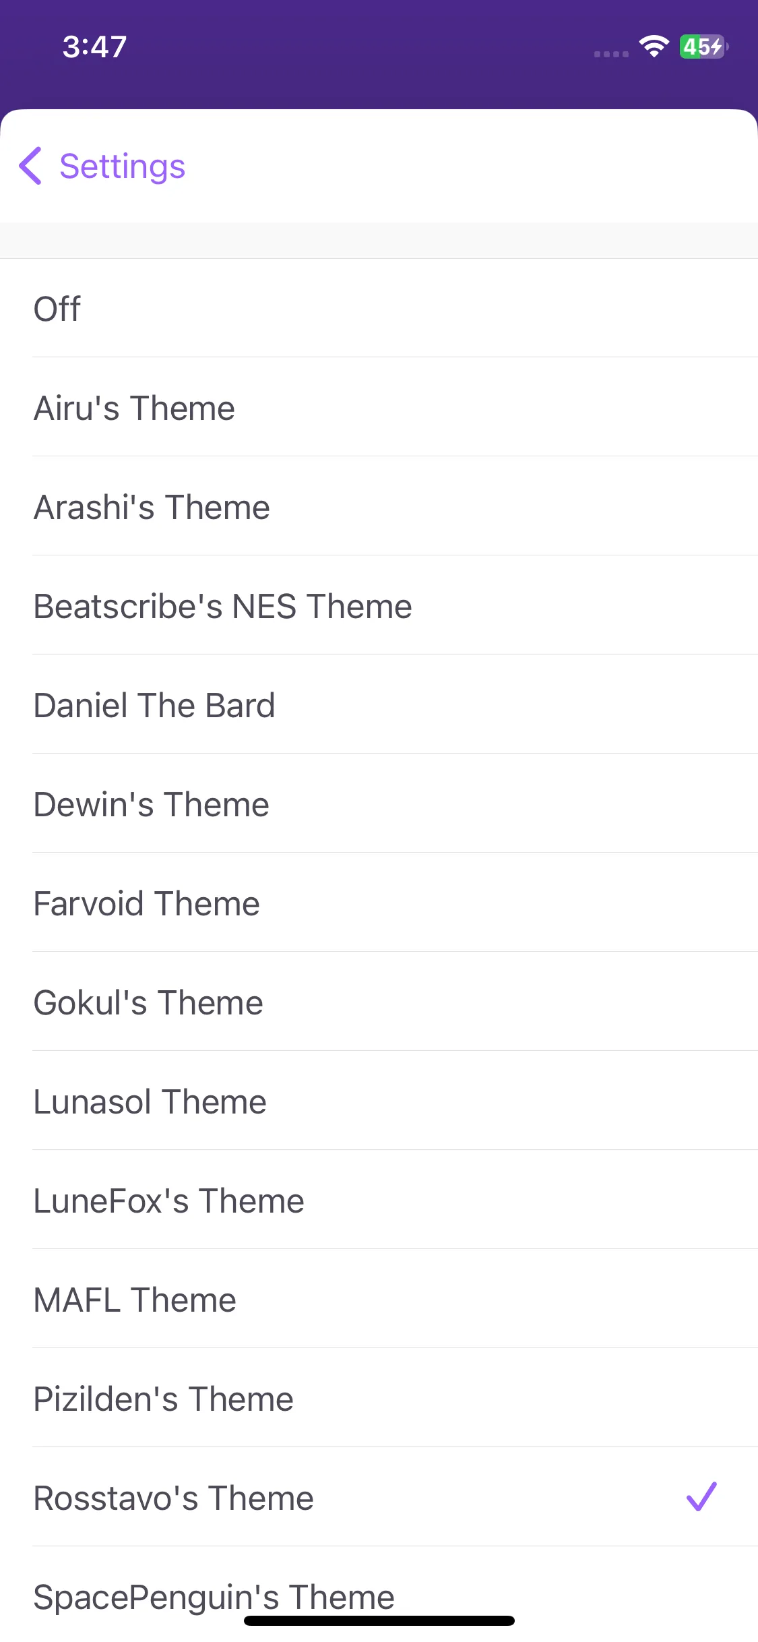Tap the battery indicator in status bar
This screenshot has width=758, height=1642.
pos(704,47)
